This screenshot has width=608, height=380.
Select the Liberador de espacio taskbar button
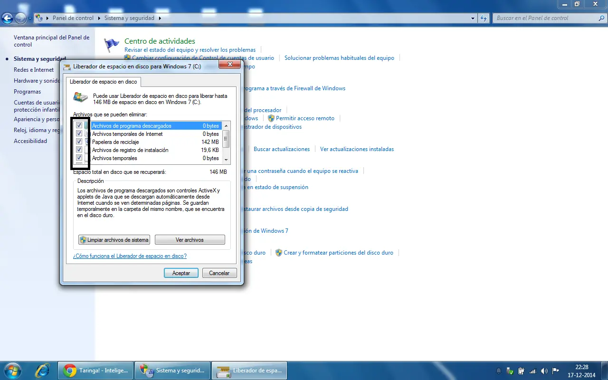(249, 370)
